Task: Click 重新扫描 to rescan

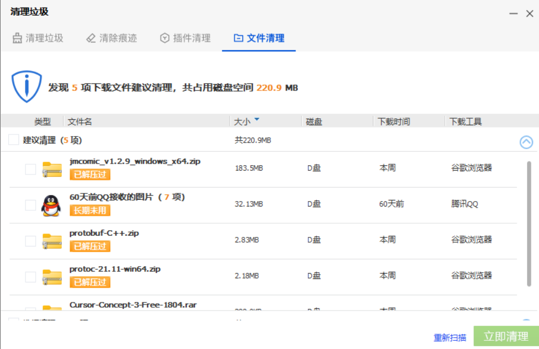Action: [x=450, y=338]
